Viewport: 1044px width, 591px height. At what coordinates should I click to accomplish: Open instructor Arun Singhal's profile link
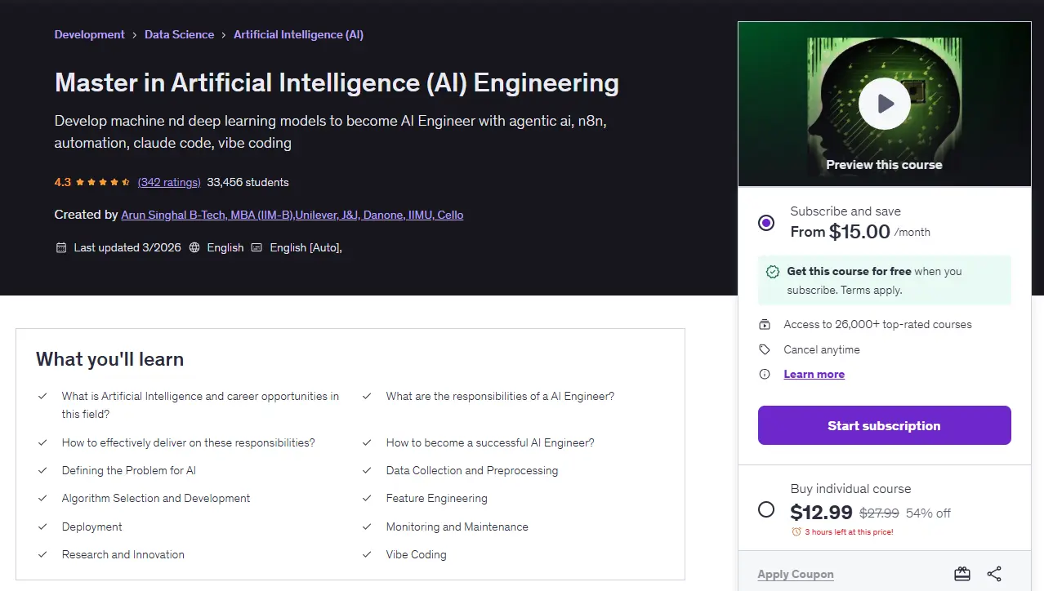pos(292,215)
